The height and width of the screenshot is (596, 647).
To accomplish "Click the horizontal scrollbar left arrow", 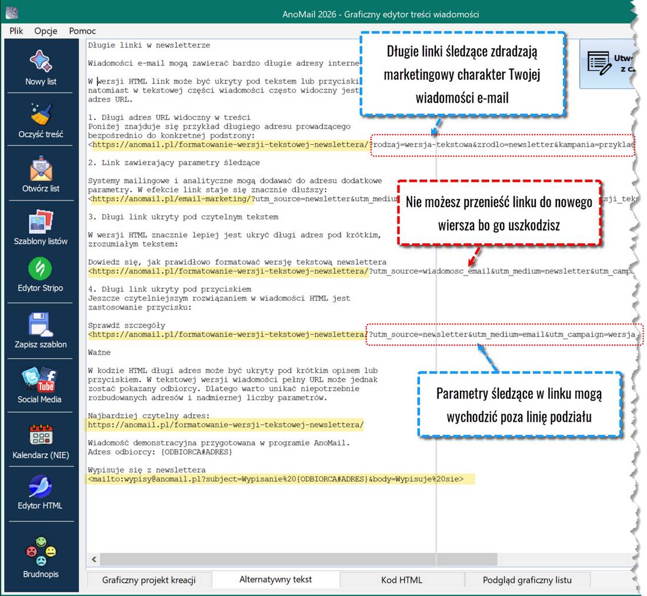I will [x=94, y=560].
